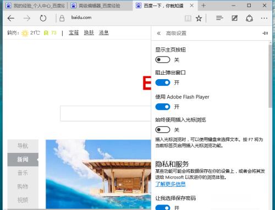Open reading view book icon
Viewport: 275px width, 210px height.
click(x=188, y=18)
